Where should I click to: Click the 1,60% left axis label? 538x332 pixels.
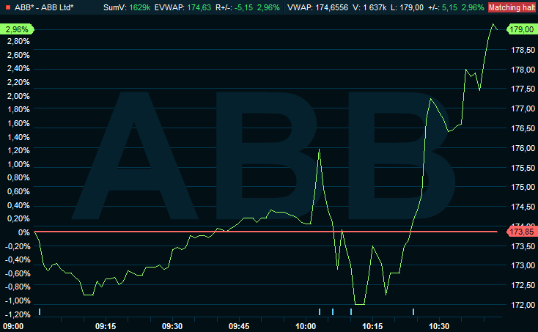click(x=18, y=123)
